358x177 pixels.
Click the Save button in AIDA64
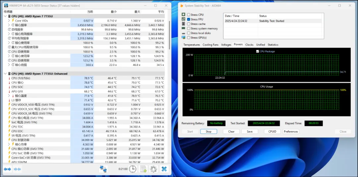[x=250, y=132]
